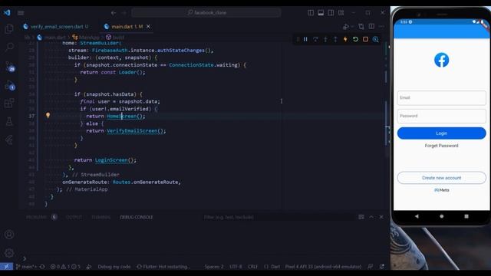
Task: Click HomeScreen in the code on line 37
Action: [x=121, y=116]
